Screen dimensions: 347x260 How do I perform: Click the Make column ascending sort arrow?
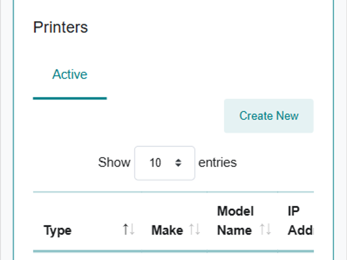191,230
